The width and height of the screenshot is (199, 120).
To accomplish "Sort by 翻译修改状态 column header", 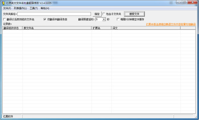I will click(x=13, y=28).
